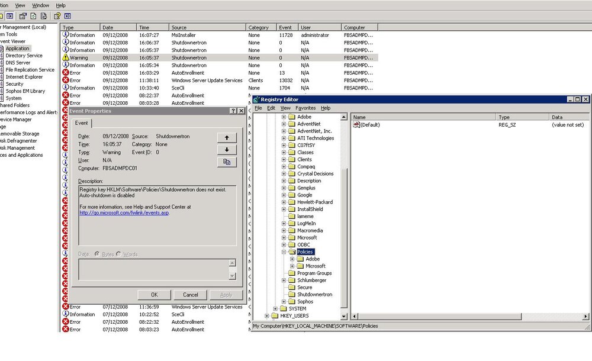Click OK in Event Properties dialog
The width and height of the screenshot is (592, 361).
coord(155,295)
